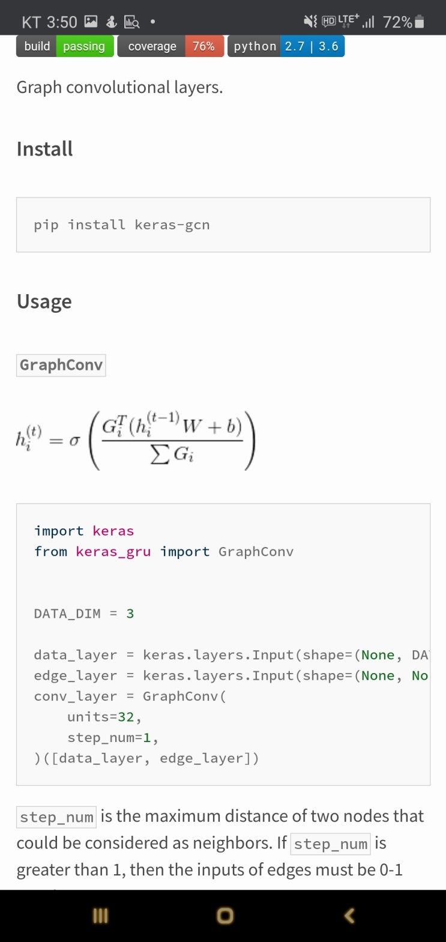The width and height of the screenshot is (446, 942).
Task: Tap the Usage section heading
Action: pyautogui.click(x=44, y=301)
